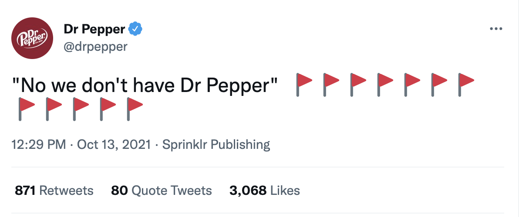View the 80 Quote Tweets list
Screen dimensions: 519x217
(x=162, y=190)
